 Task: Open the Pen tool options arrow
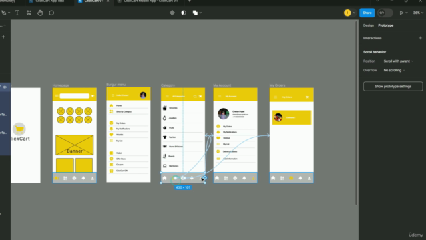[x=9, y=13]
